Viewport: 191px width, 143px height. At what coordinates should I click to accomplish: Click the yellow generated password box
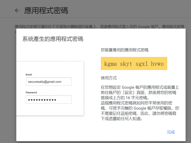pos(134,63)
